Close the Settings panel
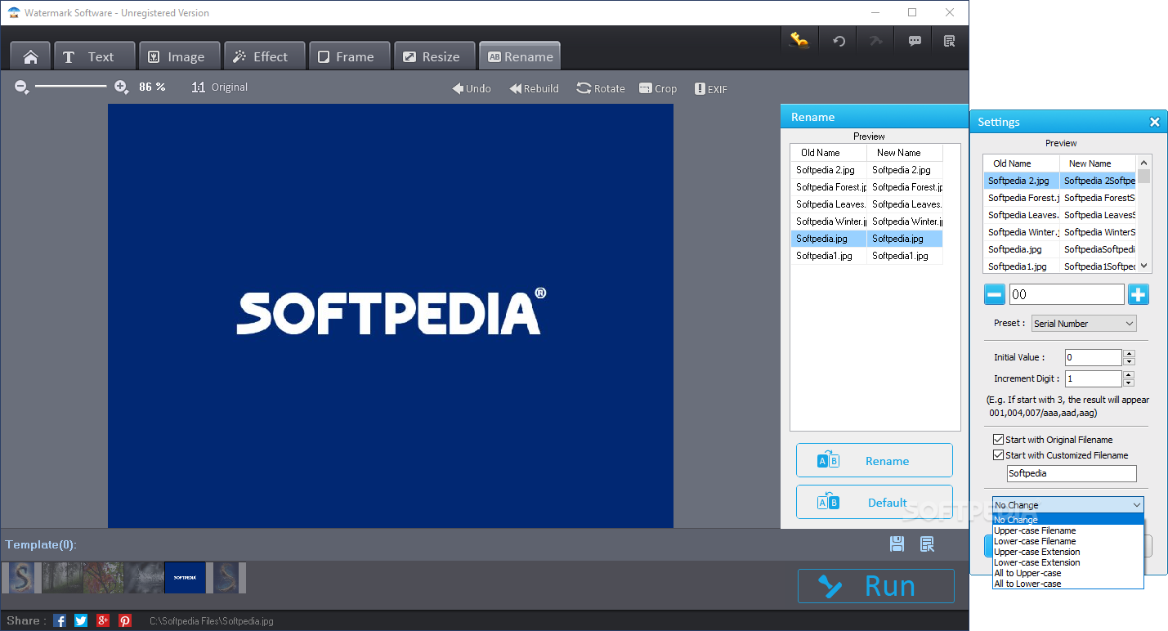The width and height of the screenshot is (1168, 631). (x=1155, y=123)
